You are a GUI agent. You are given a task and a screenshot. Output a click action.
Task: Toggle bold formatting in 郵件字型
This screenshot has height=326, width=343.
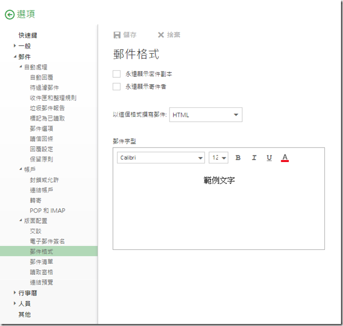(238, 158)
